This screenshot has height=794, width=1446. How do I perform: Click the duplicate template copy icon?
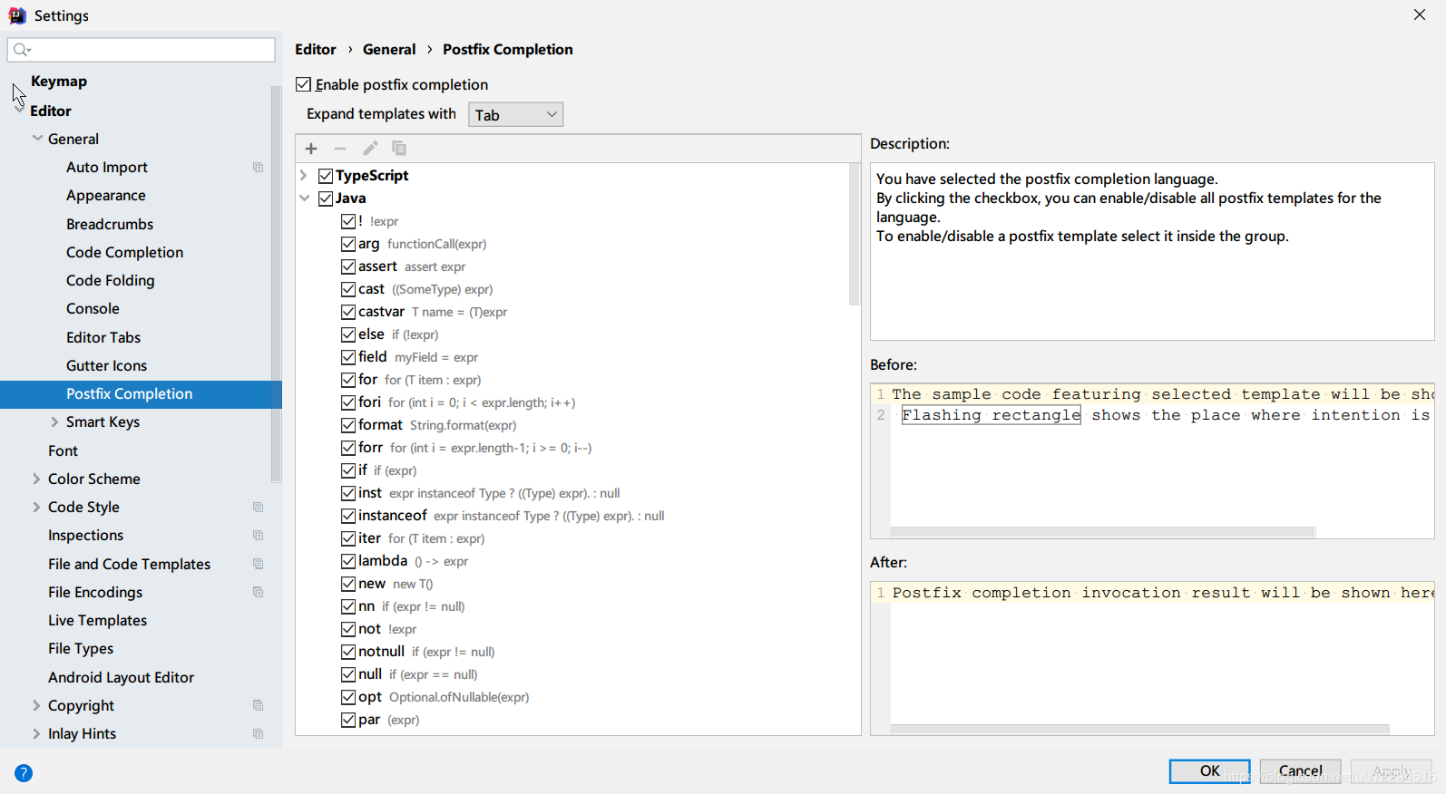coord(399,149)
